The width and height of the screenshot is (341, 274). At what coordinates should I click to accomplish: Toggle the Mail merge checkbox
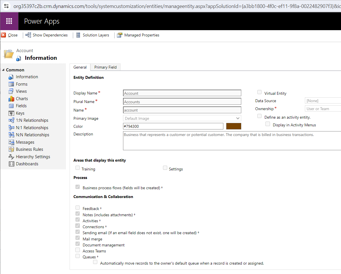(x=78, y=238)
